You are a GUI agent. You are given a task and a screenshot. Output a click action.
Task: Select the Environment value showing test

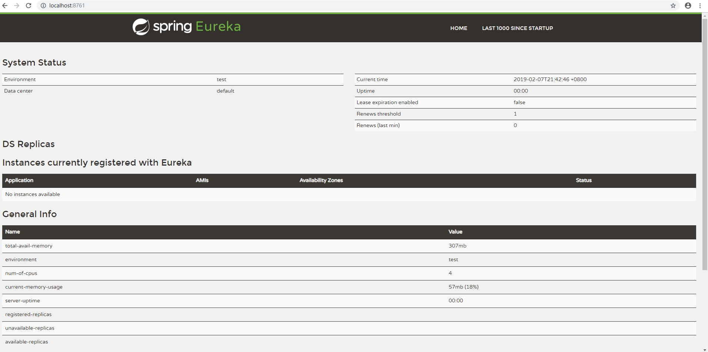pyautogui.click(x=221, y=79)
